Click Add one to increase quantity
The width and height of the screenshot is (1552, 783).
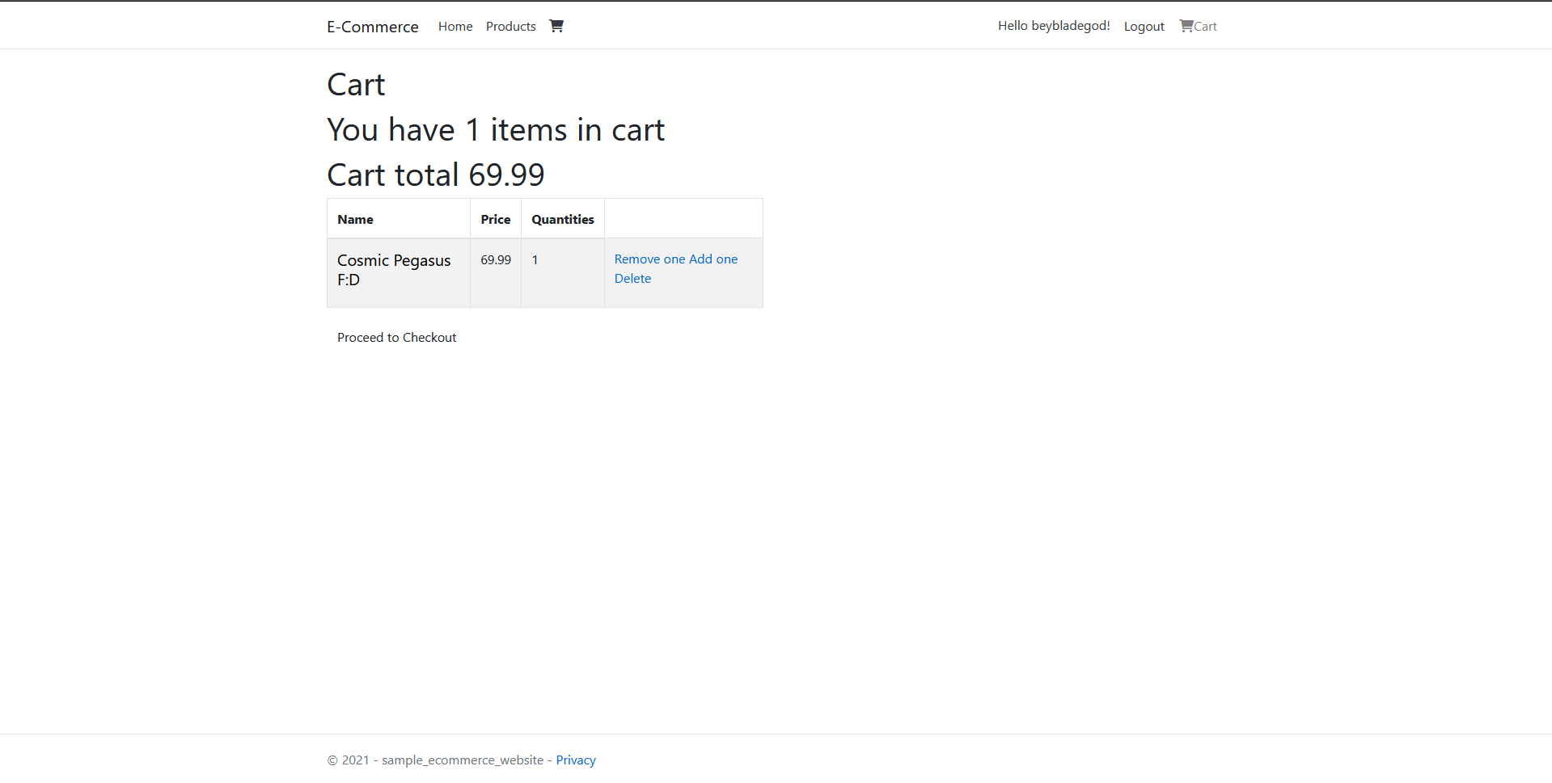pos(715,259)
